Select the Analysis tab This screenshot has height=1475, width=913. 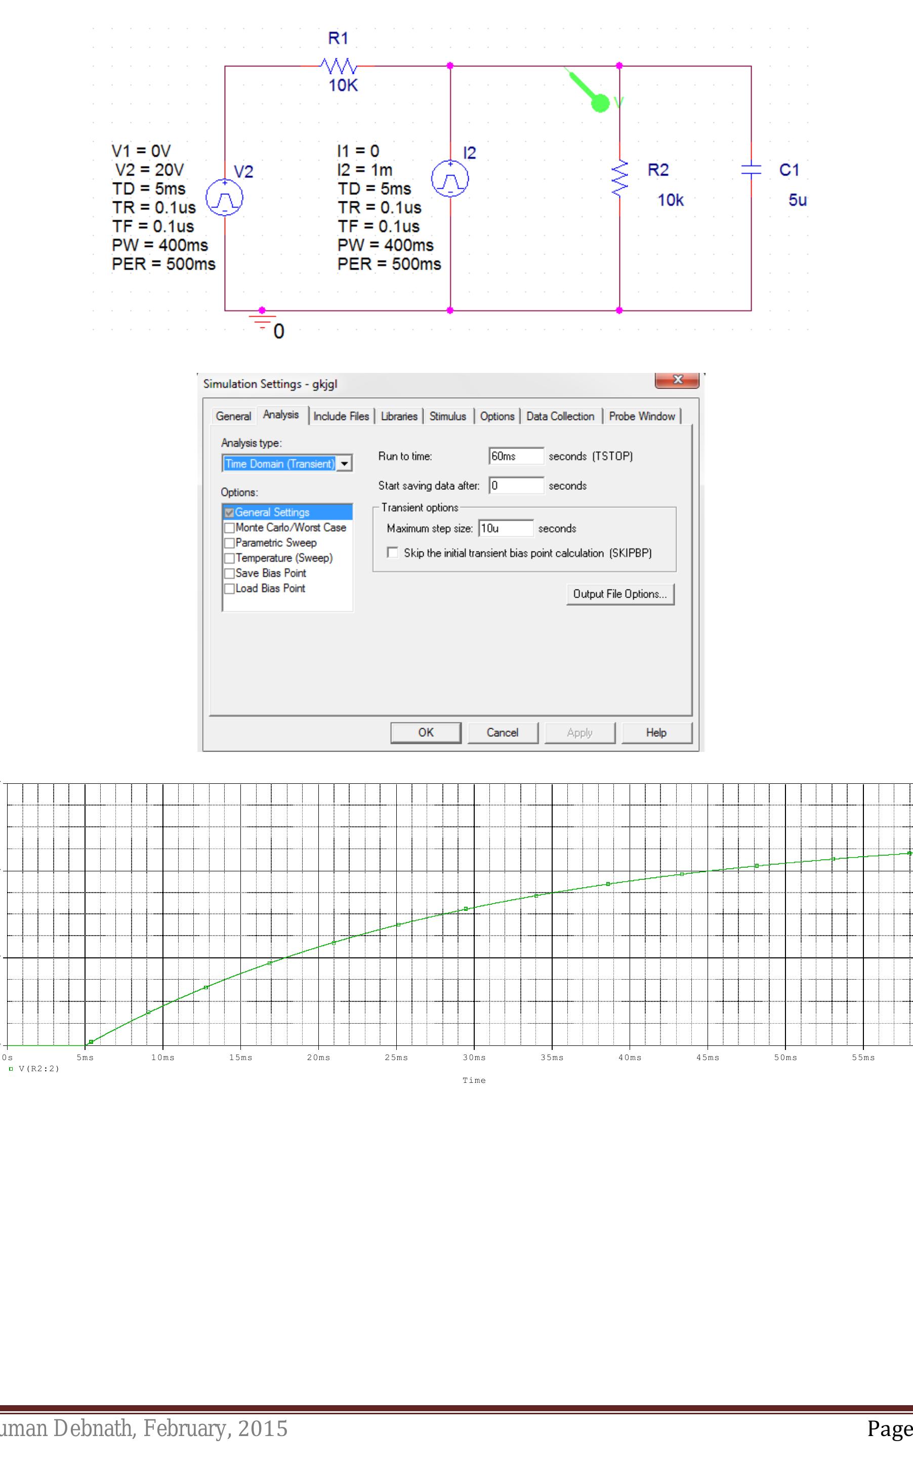click(x=281, y=414)
